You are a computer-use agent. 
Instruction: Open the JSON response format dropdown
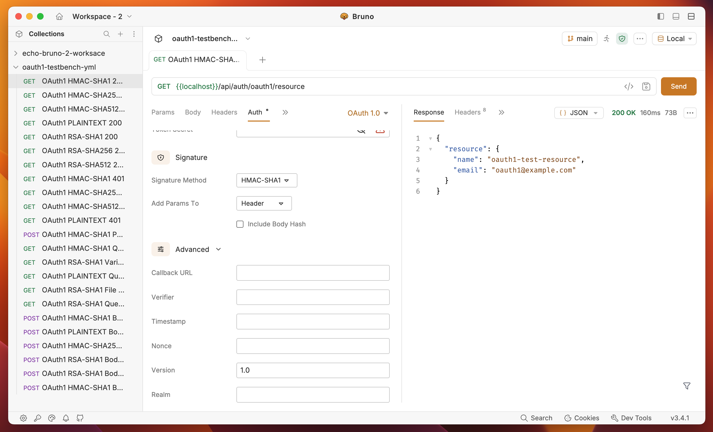coord(578,113)
